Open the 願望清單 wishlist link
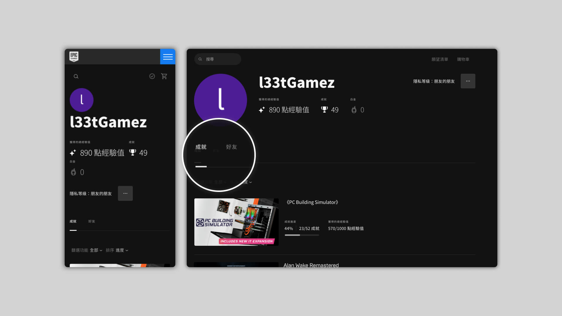Image resolution: width=562 pixels, height=316 pixels. click(440, 59)
